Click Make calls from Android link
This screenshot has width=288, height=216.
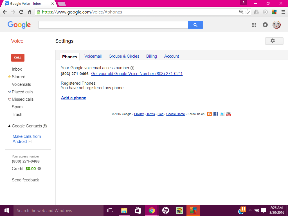click(27, 139)
